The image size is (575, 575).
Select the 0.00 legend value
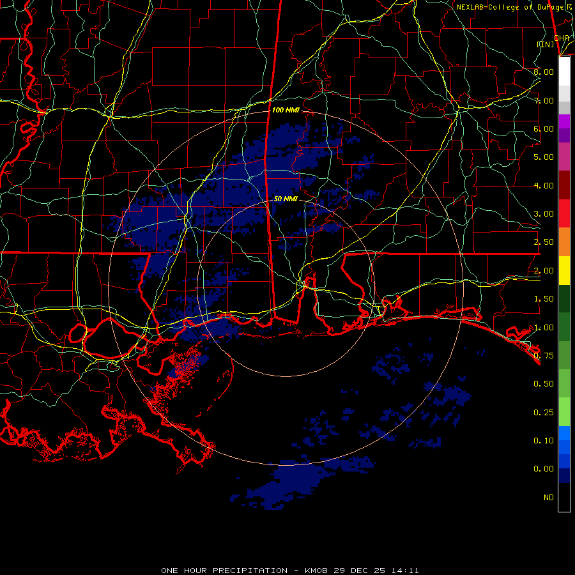point(544,469)
